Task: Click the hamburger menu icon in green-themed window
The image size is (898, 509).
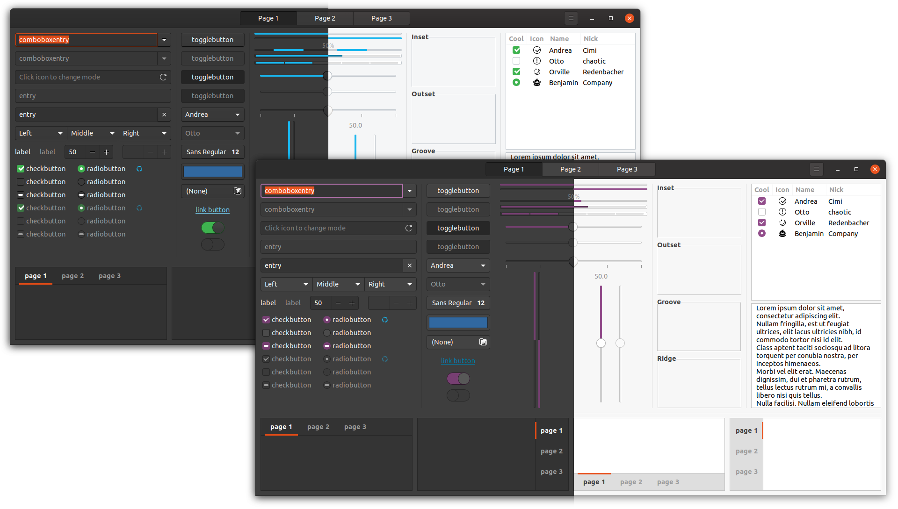Action: click(x=571, y=18)
